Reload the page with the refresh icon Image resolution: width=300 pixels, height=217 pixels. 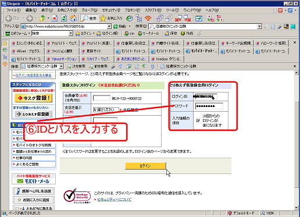pos(64,19)
